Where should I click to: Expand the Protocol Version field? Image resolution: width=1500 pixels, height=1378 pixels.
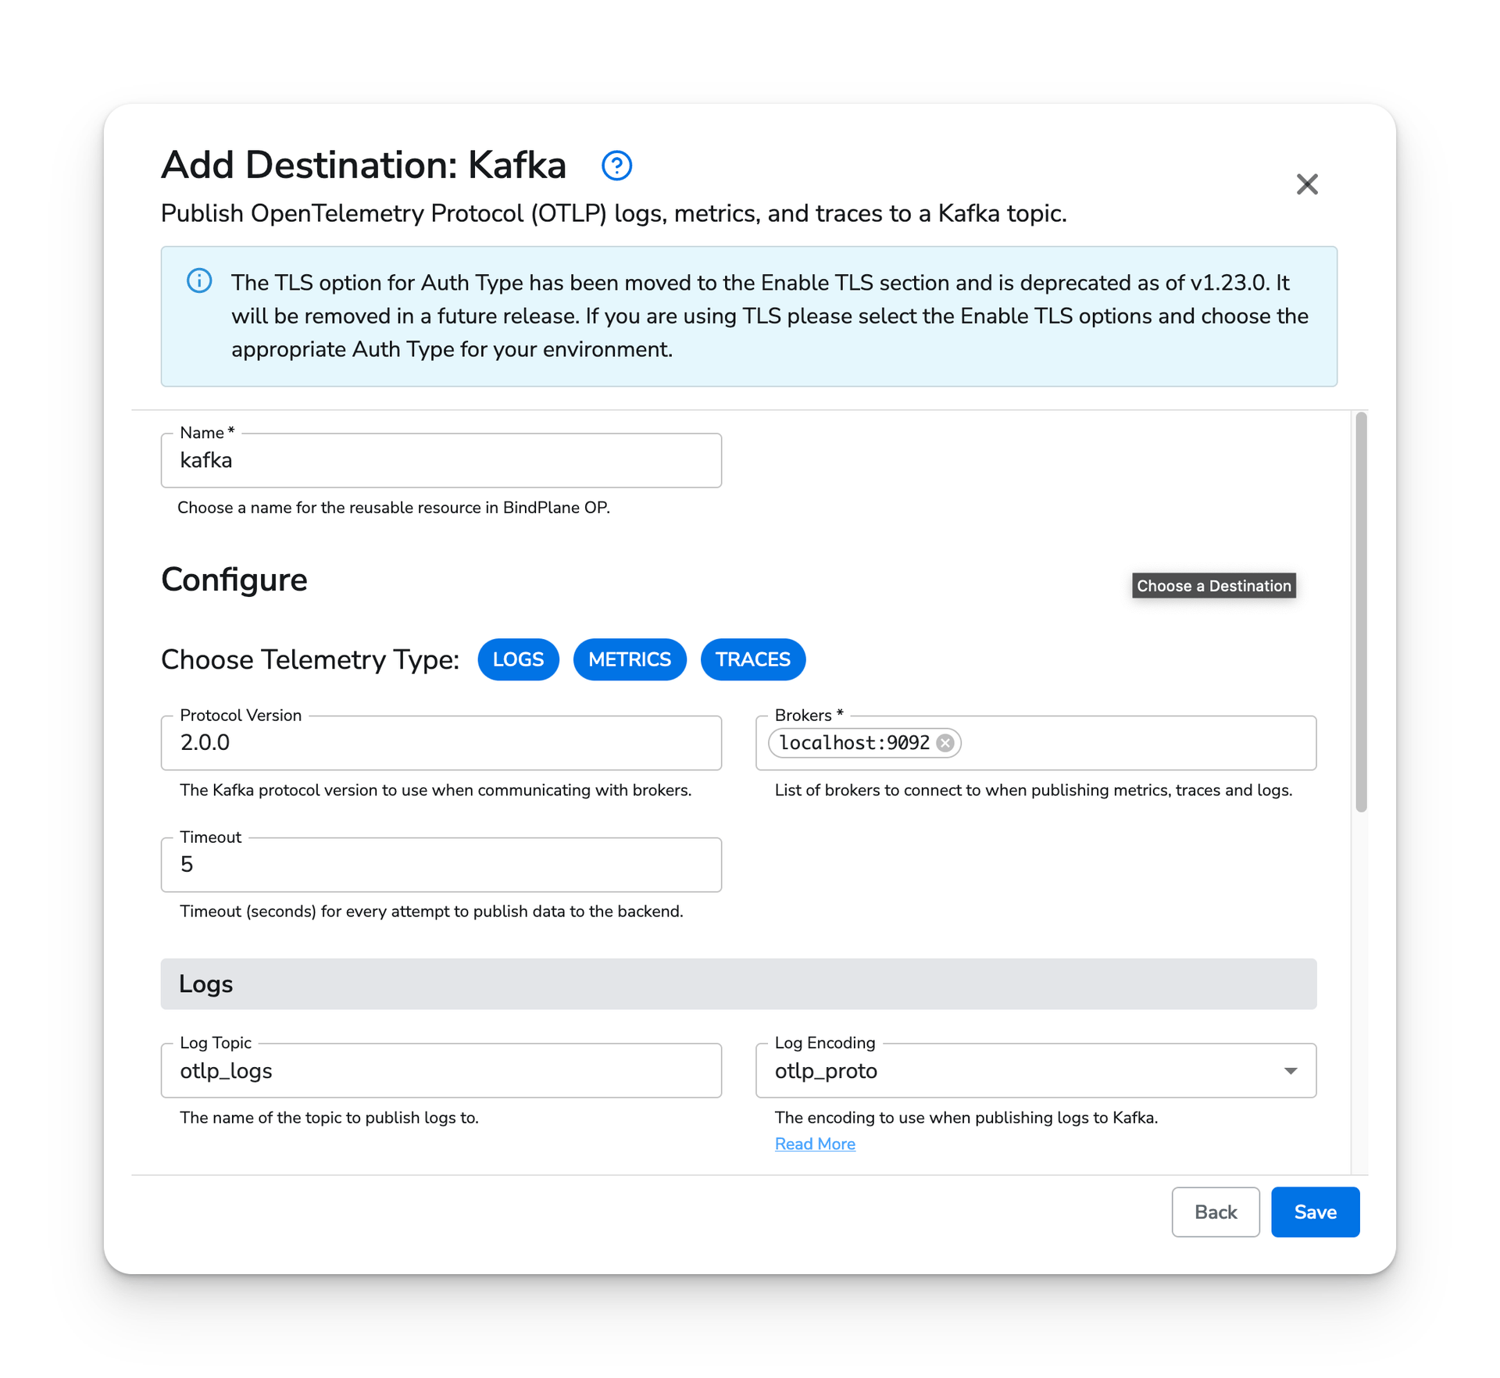coord(443,743)
